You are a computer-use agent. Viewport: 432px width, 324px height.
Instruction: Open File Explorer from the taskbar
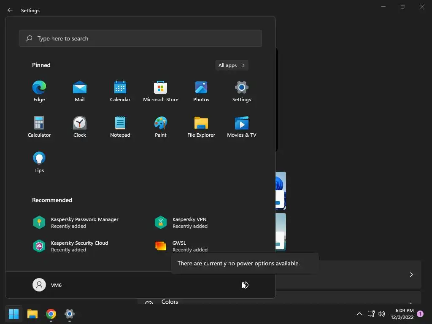click(32, 314)
